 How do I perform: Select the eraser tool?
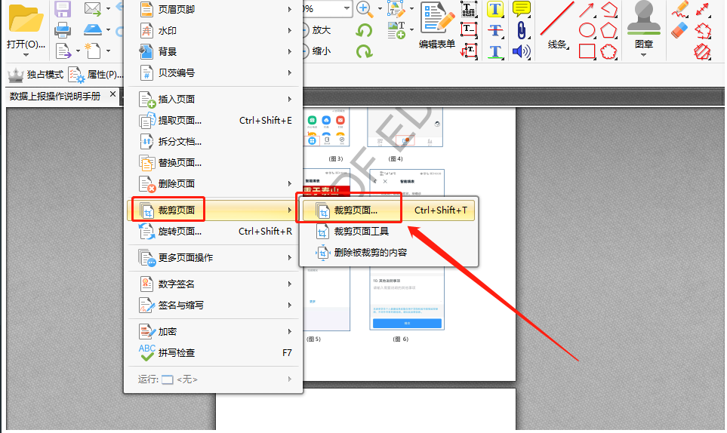(679, 31)
